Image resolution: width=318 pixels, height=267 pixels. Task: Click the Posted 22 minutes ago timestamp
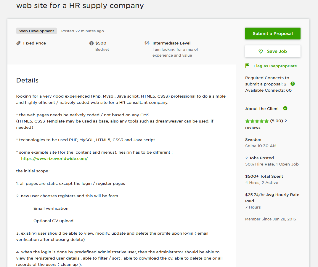(x=82, y=31)
